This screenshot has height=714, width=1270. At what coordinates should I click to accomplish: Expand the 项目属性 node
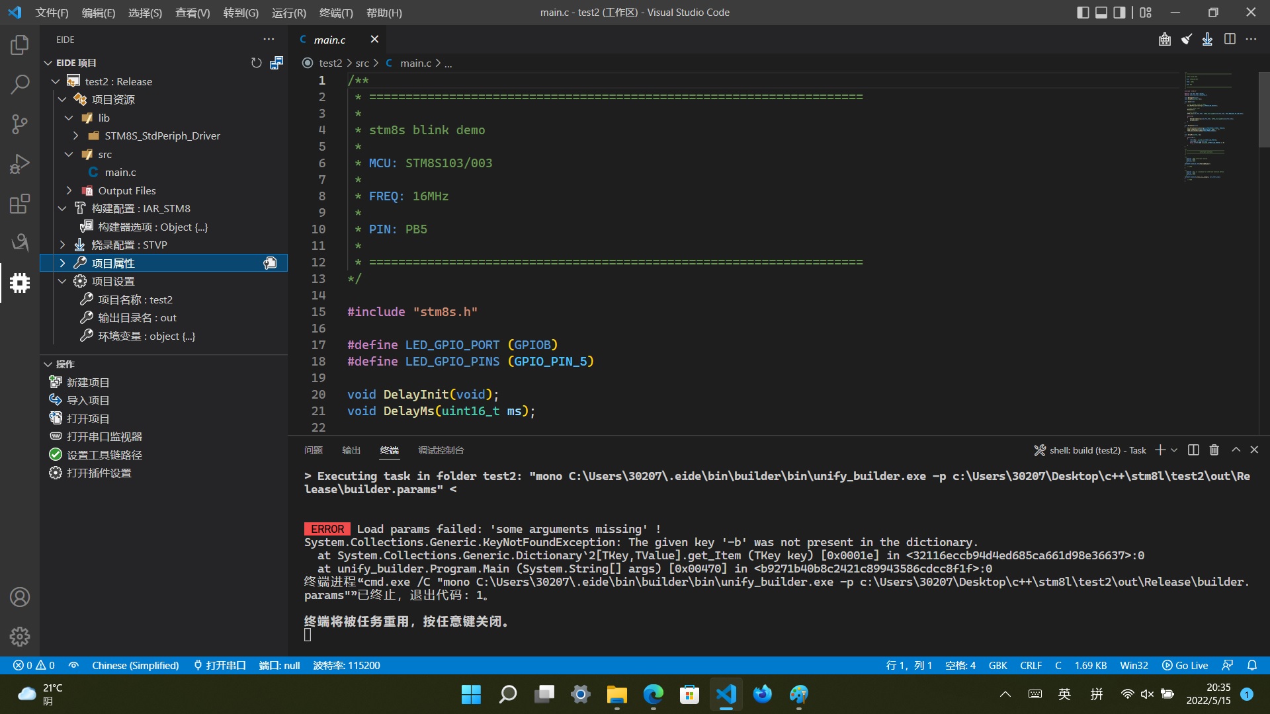click(x=62, y=263)
